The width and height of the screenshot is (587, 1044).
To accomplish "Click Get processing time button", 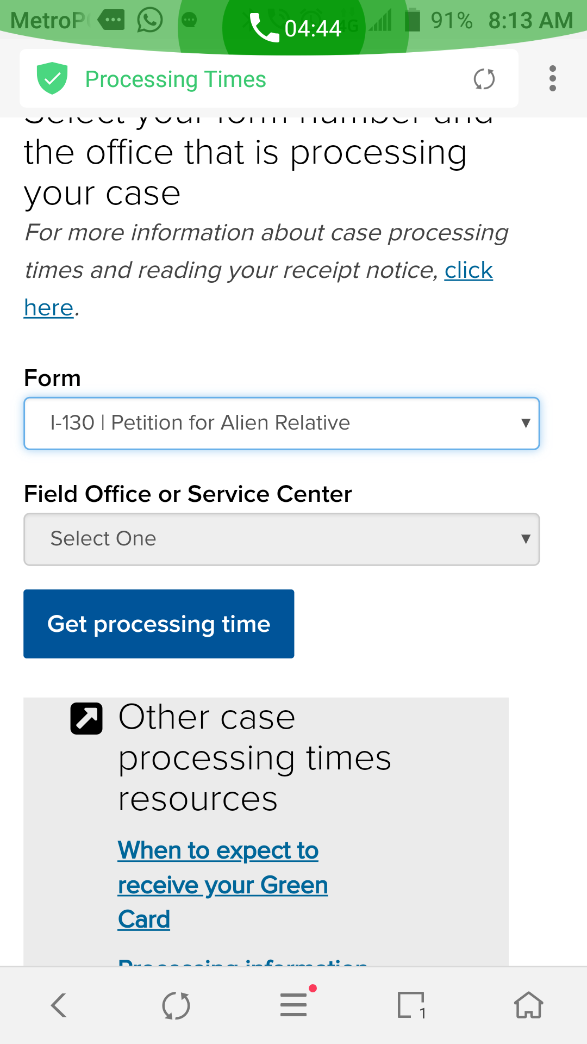I will 159,624.
